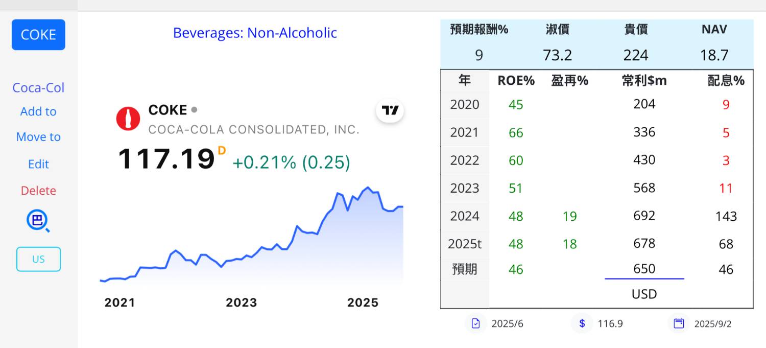Click the calendar date icon

[x=679, y=323]
